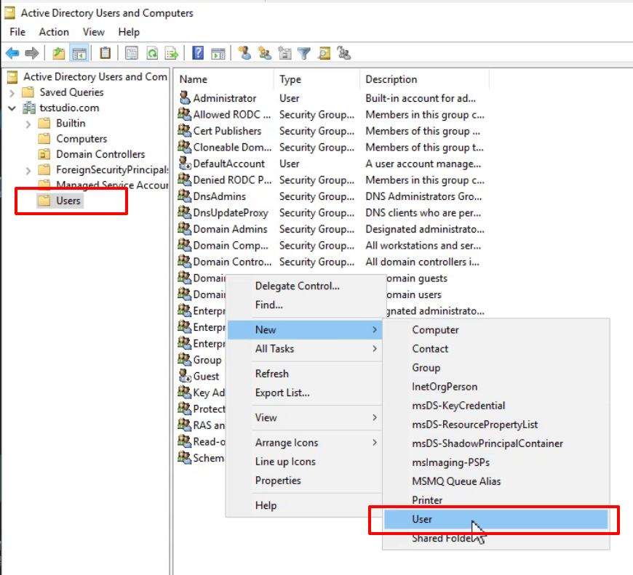Choose Help in the context menu
The height and width of the screenshot is (575, 633).
pyautogui.click(x=304, y=505)
